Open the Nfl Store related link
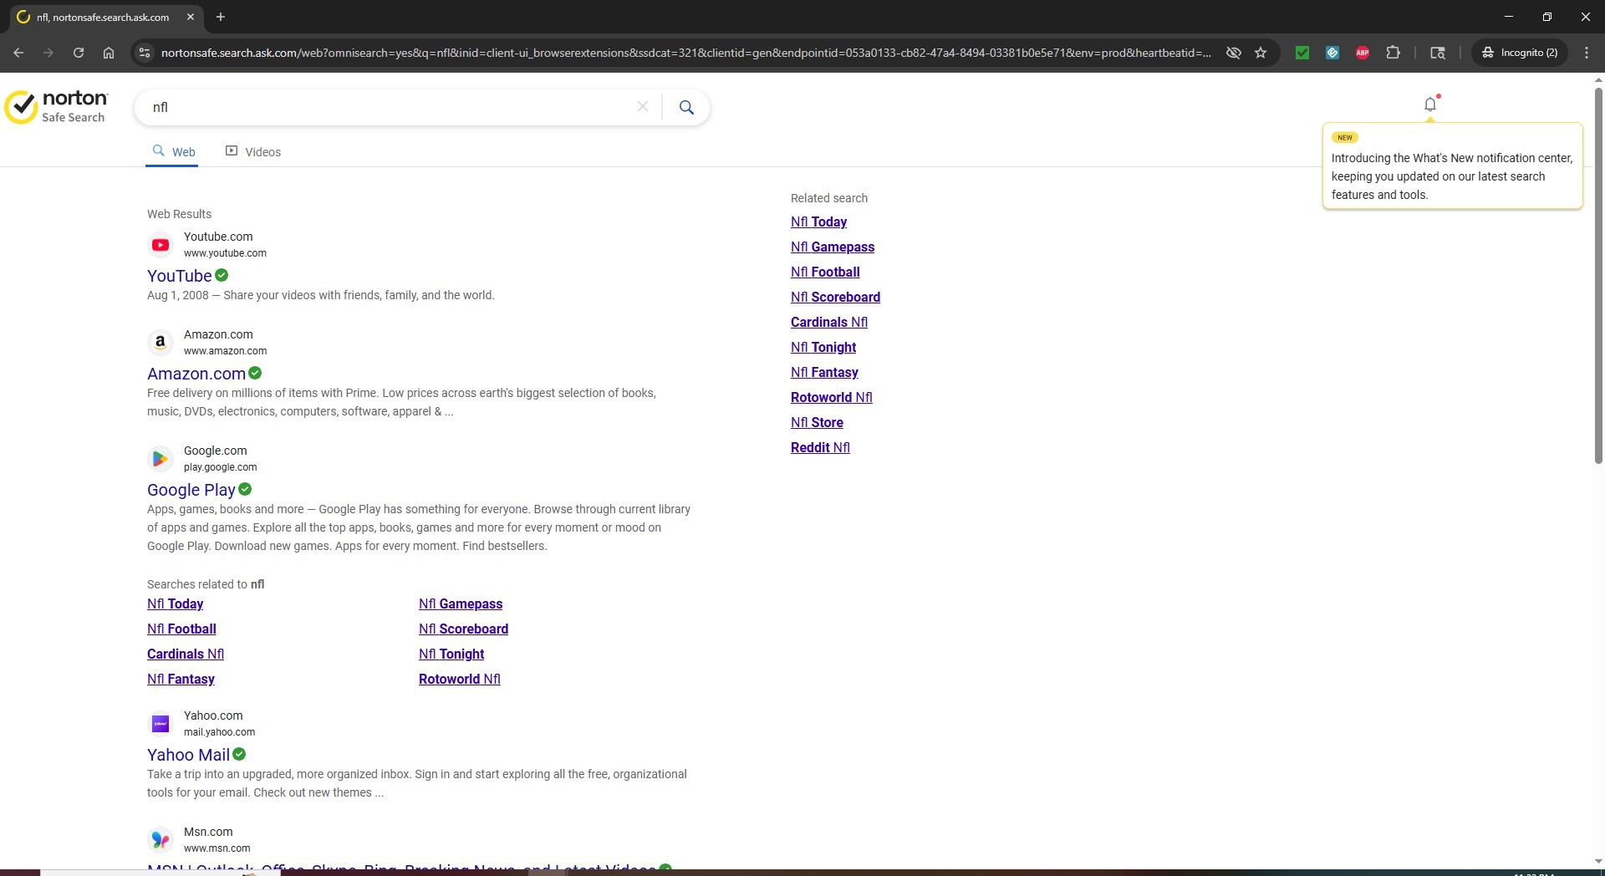The height and width of the screenshot is (876, 1605). pos(817,422)
